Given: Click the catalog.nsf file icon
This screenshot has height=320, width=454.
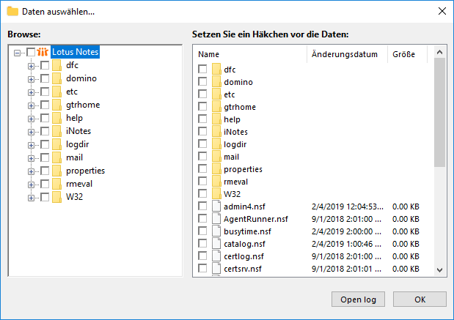Looking at the screenshot, I should (x=216, y=243).
